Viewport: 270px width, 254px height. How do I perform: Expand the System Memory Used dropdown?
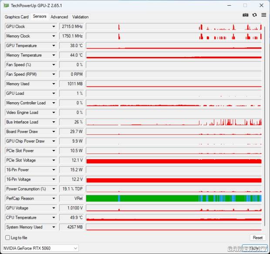[x=54, y=227]
